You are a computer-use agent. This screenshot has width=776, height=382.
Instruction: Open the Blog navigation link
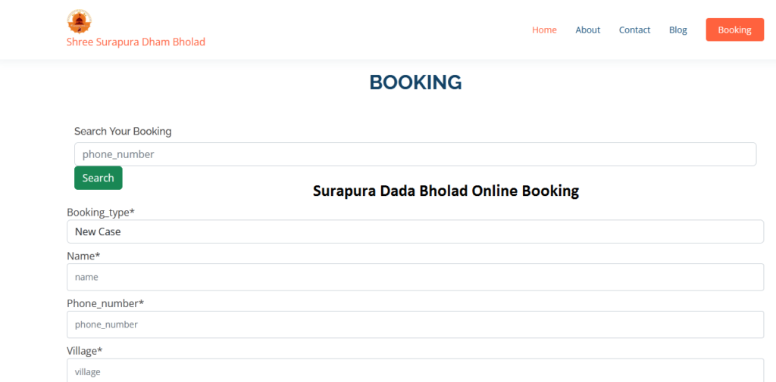pos(678,30)
